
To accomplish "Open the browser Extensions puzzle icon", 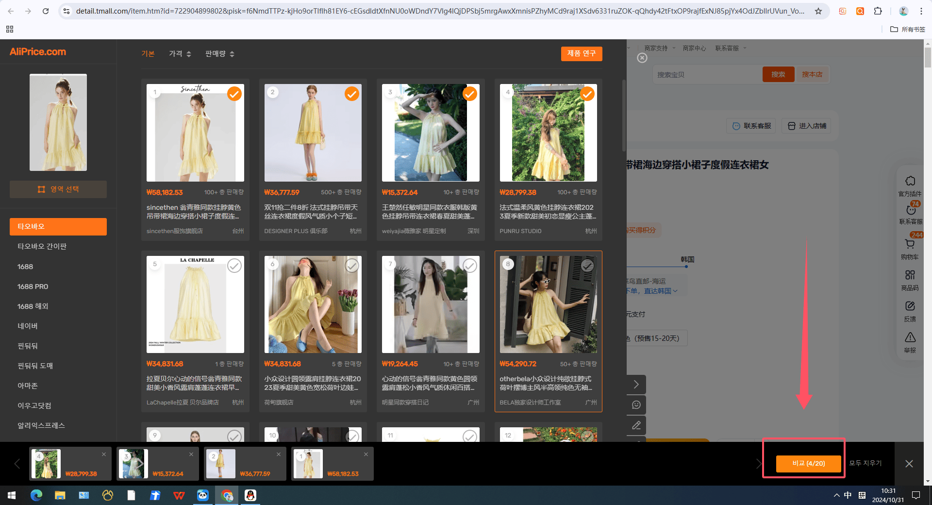I will pyautogui.click(x=878, y=11).
